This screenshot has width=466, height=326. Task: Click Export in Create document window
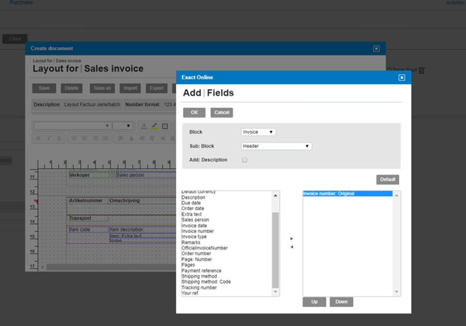pyautogui.click(x=157, y=88)
